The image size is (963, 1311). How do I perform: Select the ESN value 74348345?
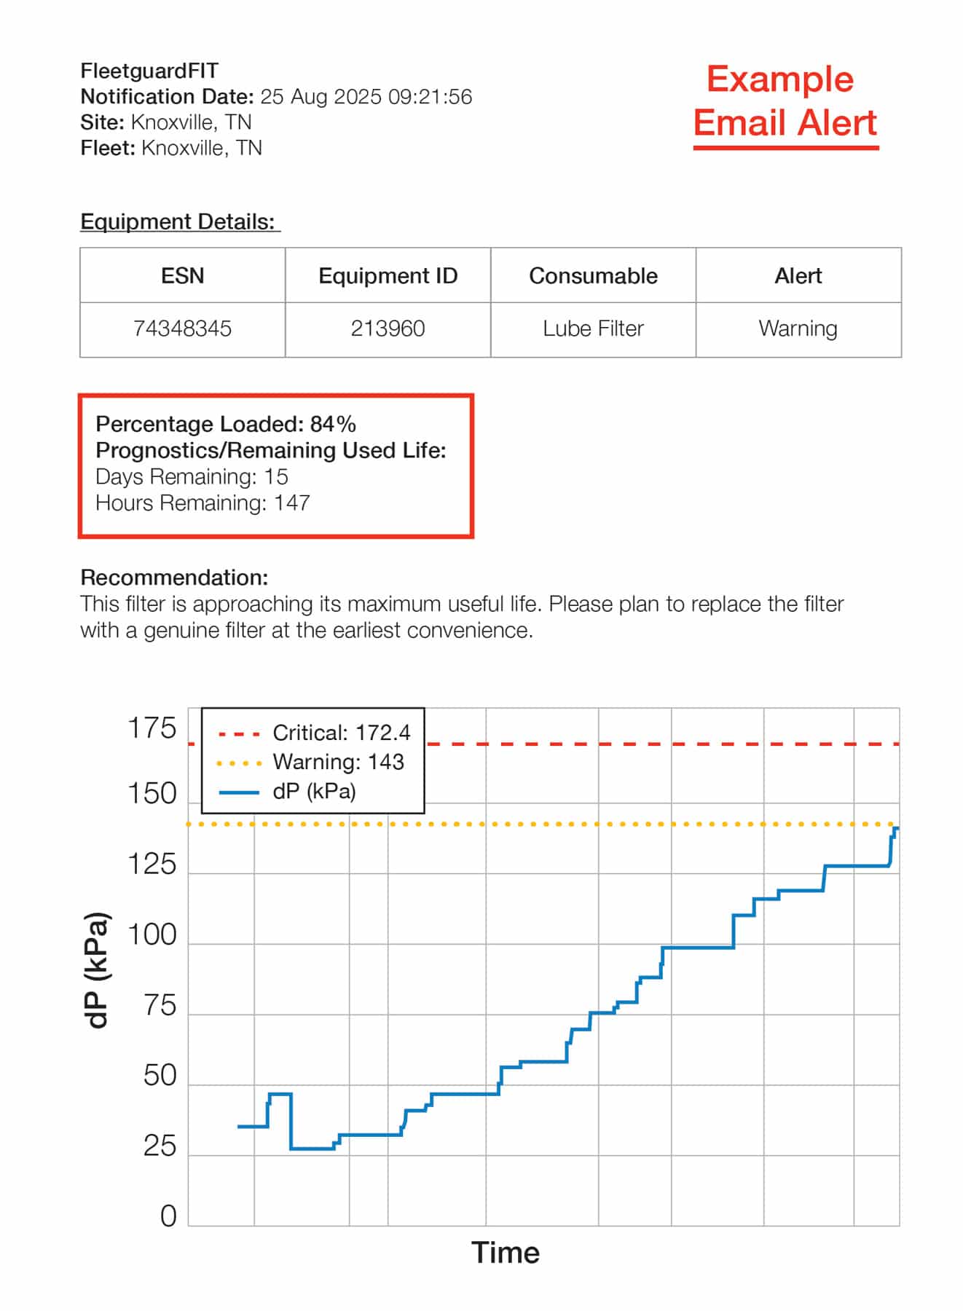182,328
